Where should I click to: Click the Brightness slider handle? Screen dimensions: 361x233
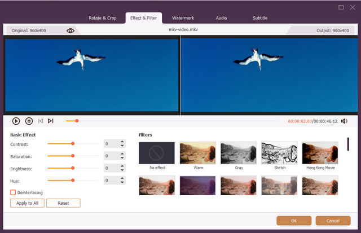pos(73,168)
